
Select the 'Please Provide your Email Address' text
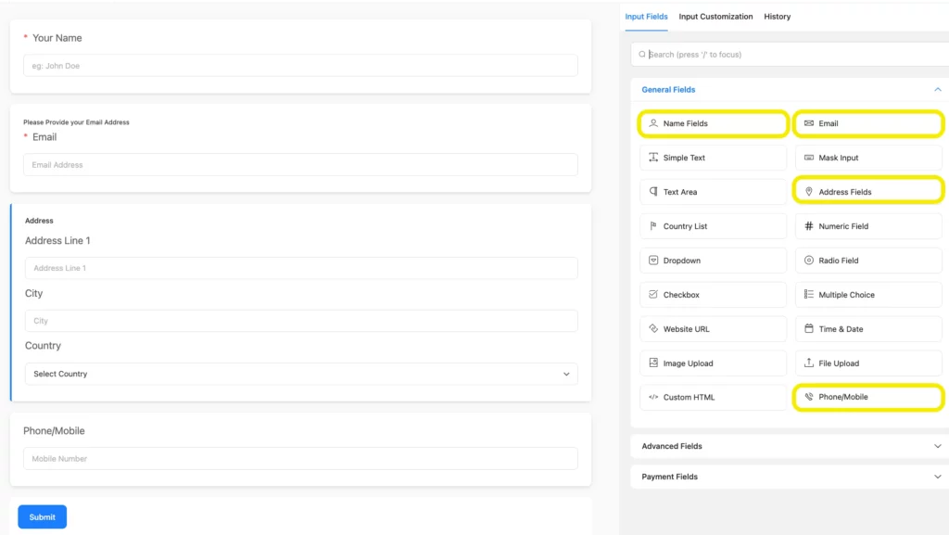coord(76,122)
